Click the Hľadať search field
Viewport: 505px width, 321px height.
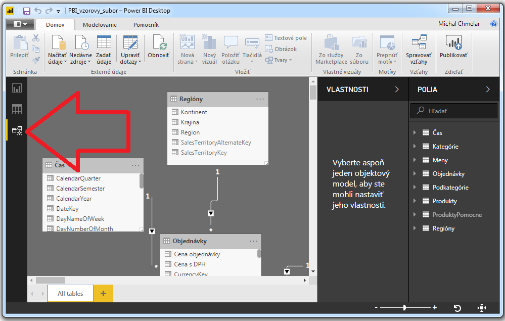(x=454, y=111)
